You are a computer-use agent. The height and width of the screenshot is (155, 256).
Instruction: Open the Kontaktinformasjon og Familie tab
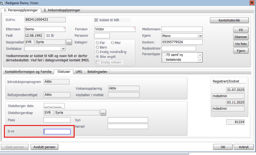[x=28, y=72]
